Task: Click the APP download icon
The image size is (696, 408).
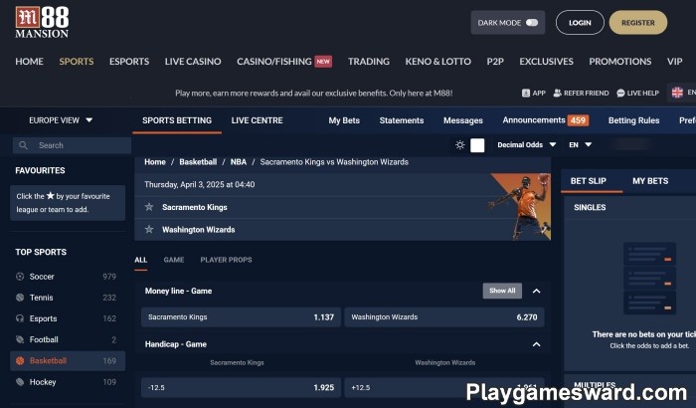Action: tap(526, 93)
